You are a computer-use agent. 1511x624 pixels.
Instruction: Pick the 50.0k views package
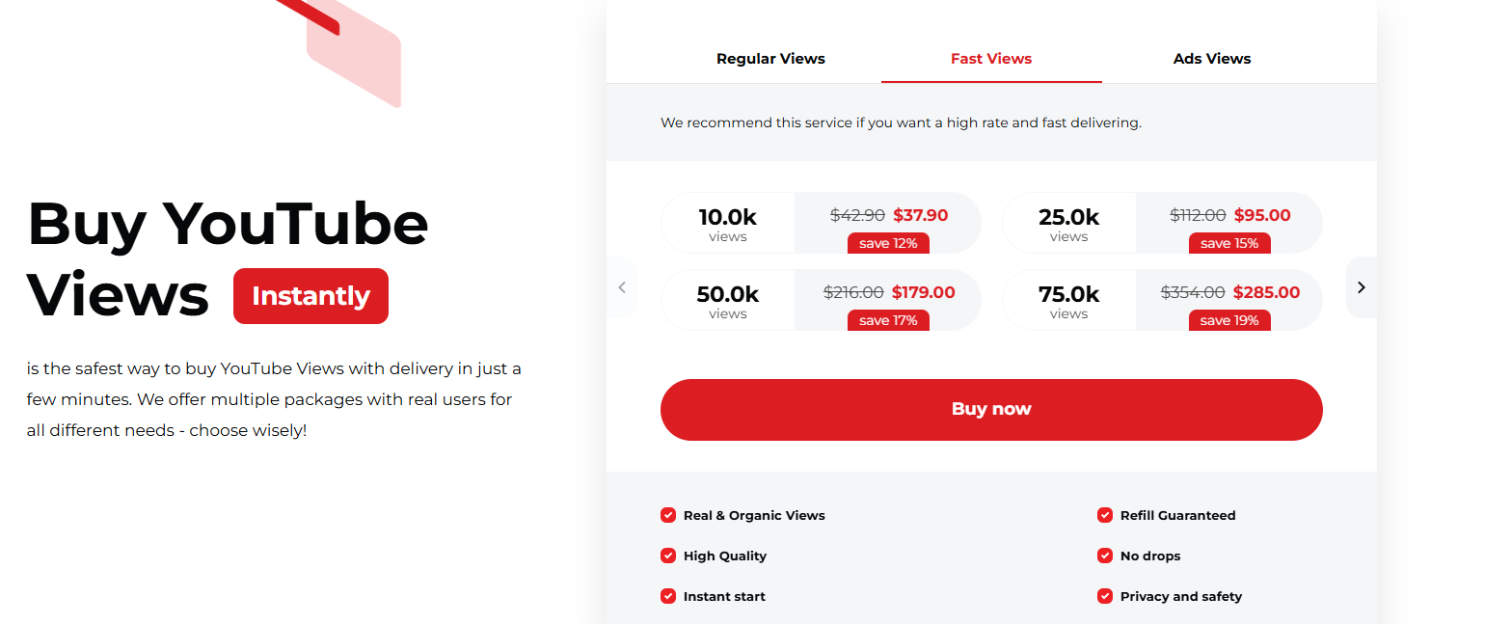click(821, 300)
